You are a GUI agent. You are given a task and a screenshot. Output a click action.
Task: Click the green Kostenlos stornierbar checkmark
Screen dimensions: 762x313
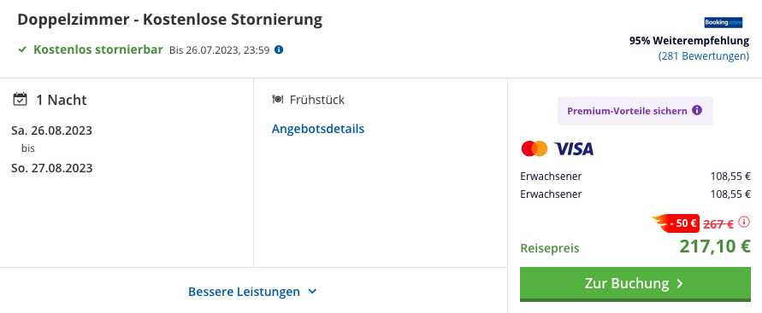pos(22,49)
